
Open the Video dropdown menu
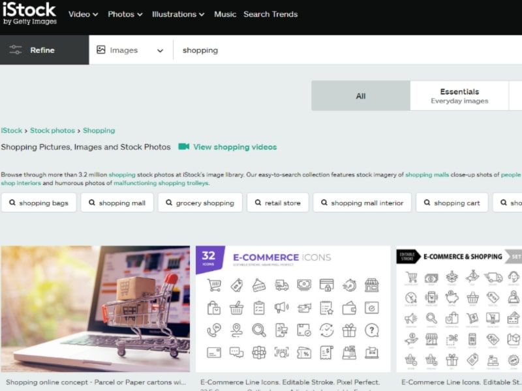pos(83,14)
